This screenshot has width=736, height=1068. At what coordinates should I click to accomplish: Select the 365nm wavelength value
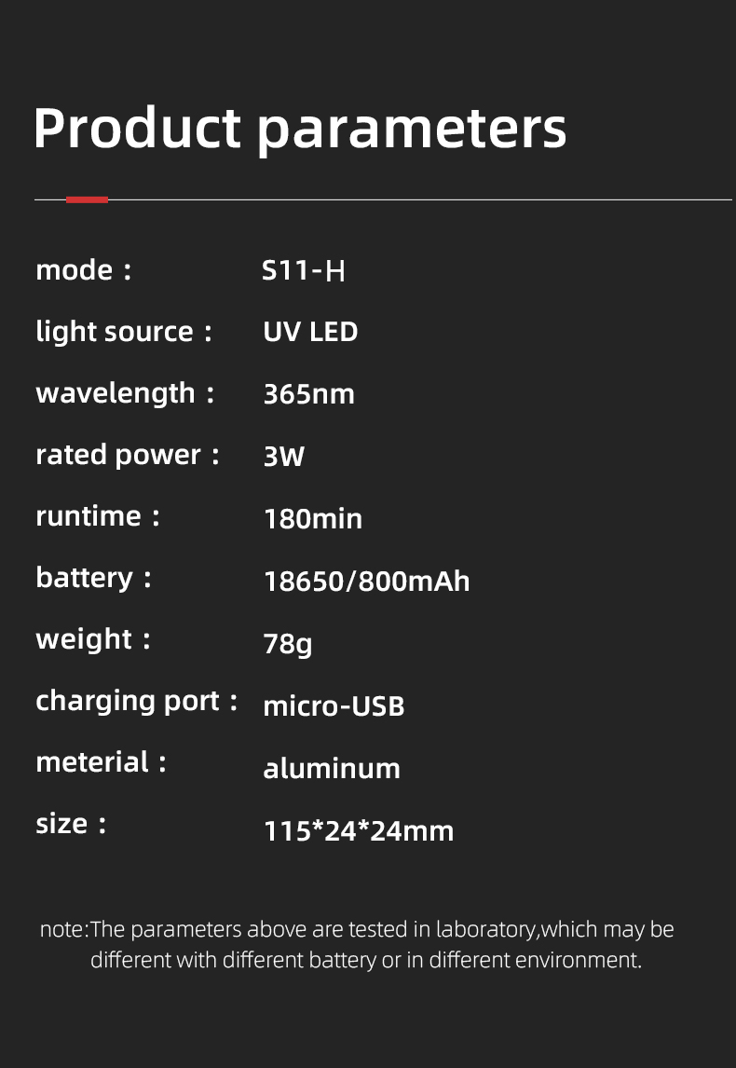(308, 394)
